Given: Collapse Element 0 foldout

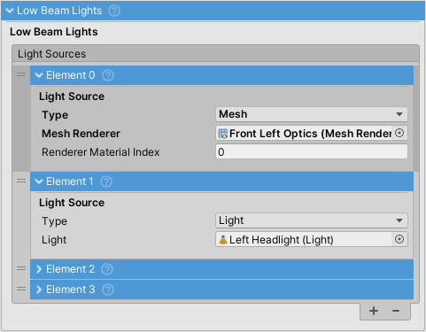Looking at the screenshot, I should [39, 75].
